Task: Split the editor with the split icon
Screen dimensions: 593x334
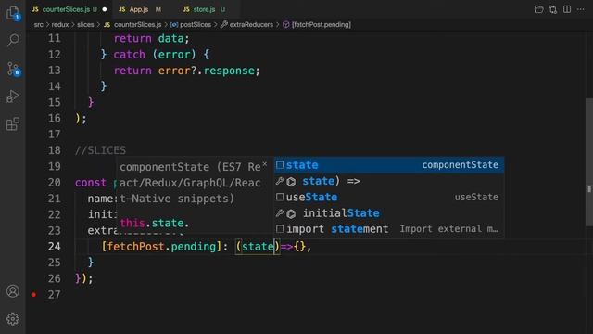Action: pyautogui.click(x=567, y=9)
